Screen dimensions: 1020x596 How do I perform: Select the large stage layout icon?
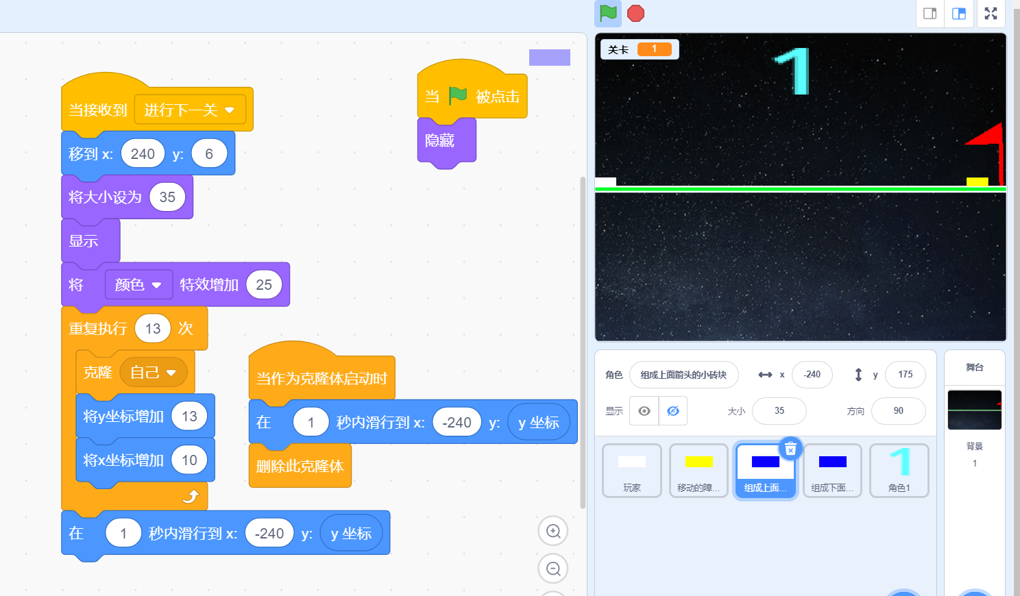pyautogui.click(x=960, y=13)
